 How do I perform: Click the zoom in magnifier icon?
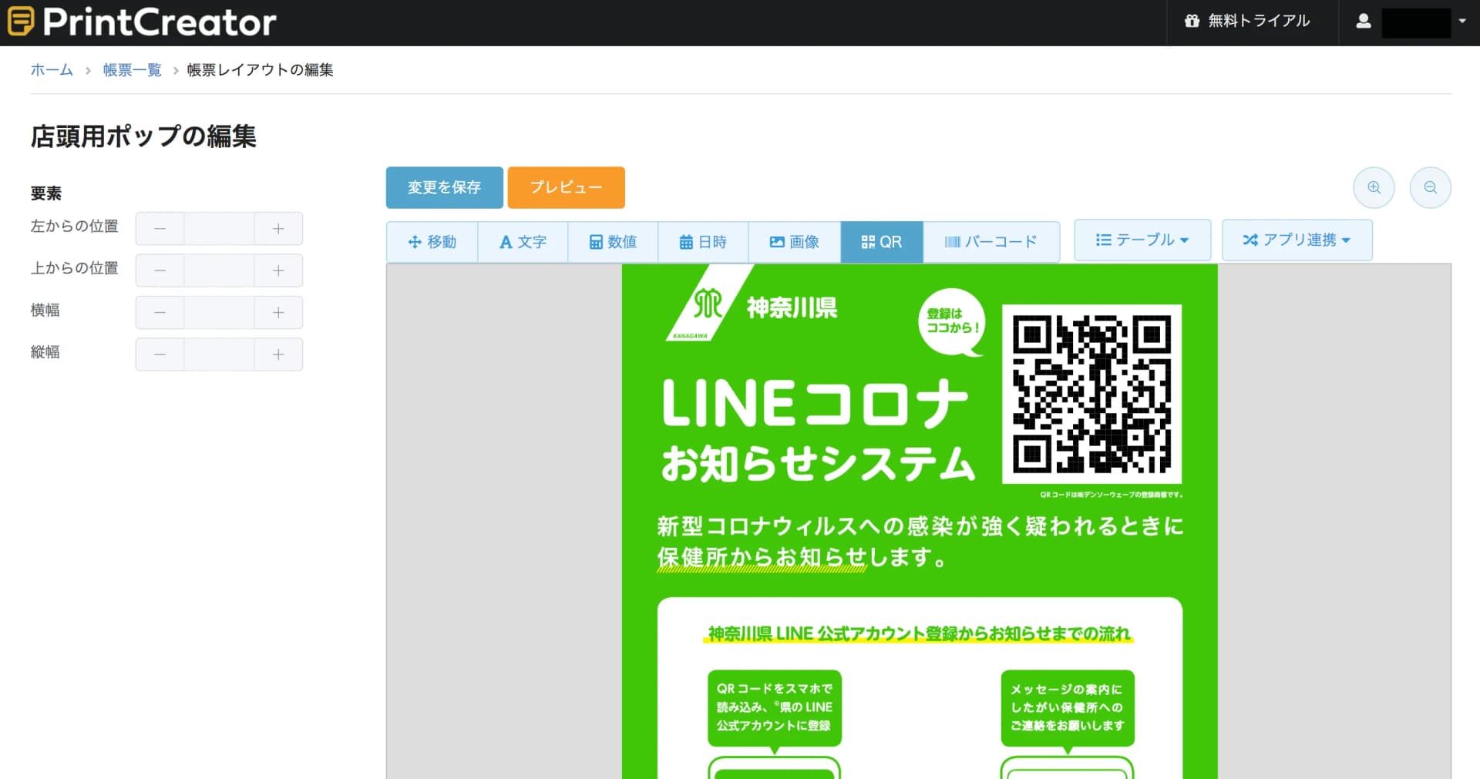1374,187
